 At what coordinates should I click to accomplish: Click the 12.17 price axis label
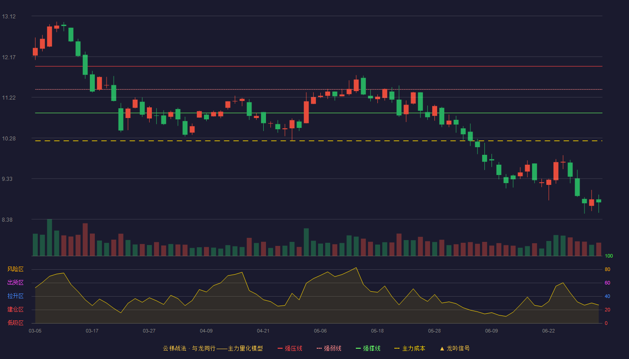[9, 57]
